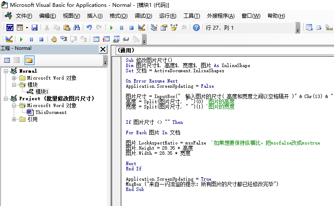Open the 窗口(W) menu
This screenshot has height=206, width=334.
pyautogui.click(x=251, y=16)
